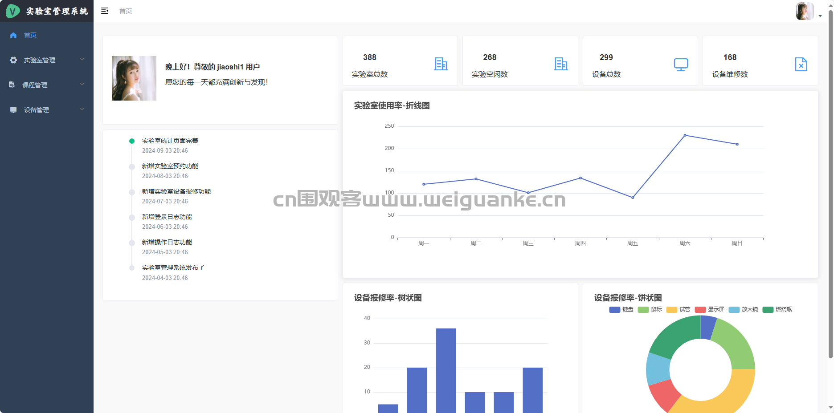
Task: Toggle the sidebar collapse hamburger icon
Action: (x=105, y=11)
